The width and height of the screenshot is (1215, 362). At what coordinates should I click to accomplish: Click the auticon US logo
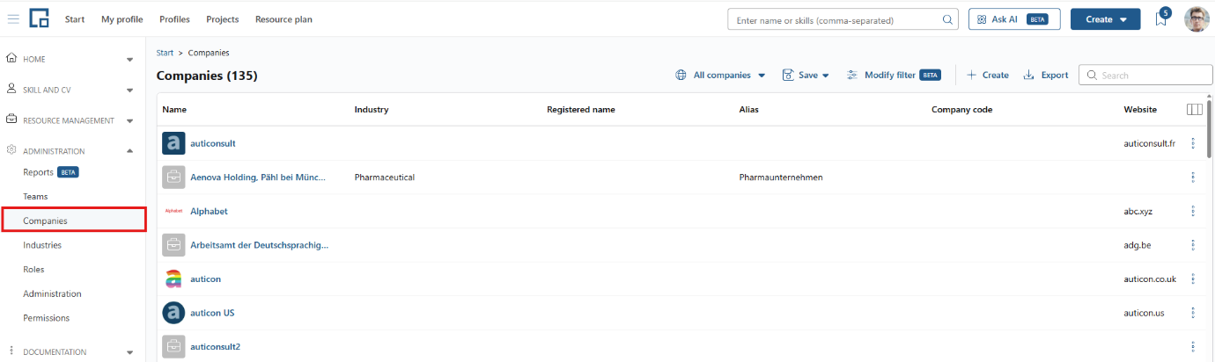pos(173,313)
